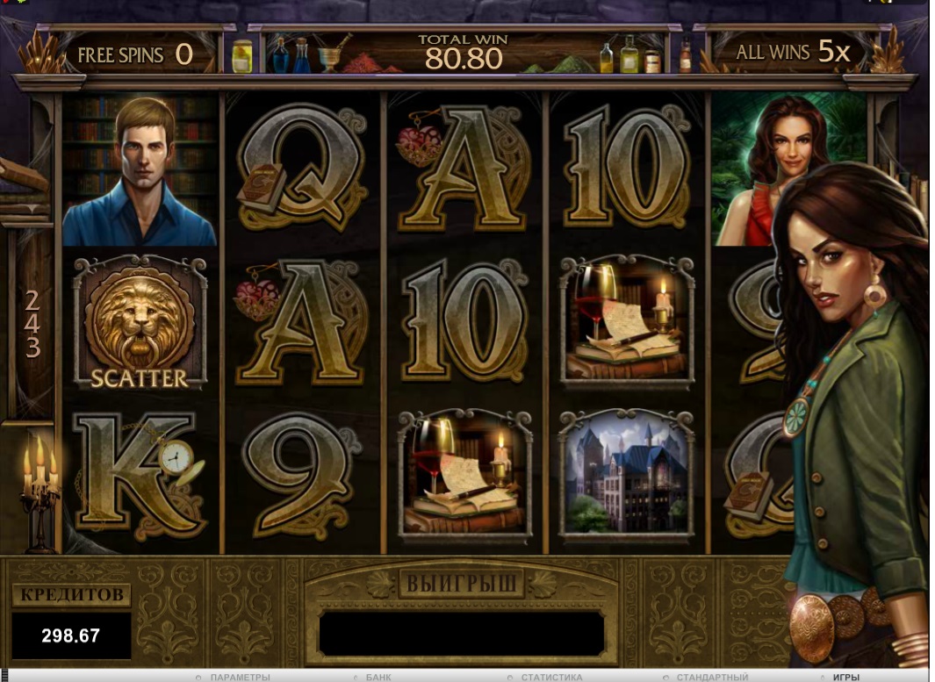This screenshot has height=682, width=935.
Task: Click the 9 symbol on second reel
Action: [x=302, y=475]
